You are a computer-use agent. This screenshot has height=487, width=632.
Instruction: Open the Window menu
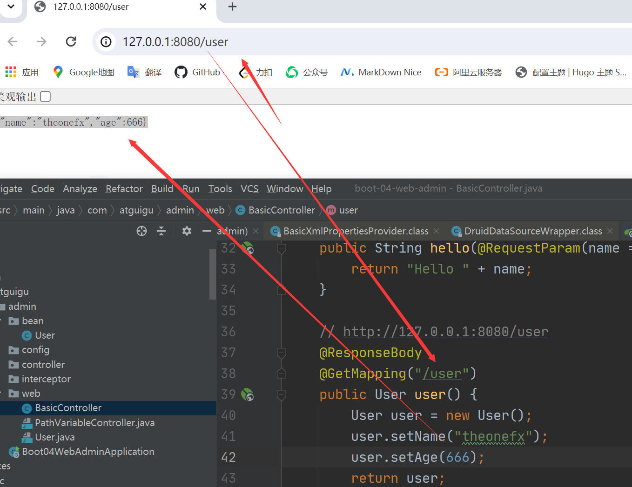coord(285,189)
